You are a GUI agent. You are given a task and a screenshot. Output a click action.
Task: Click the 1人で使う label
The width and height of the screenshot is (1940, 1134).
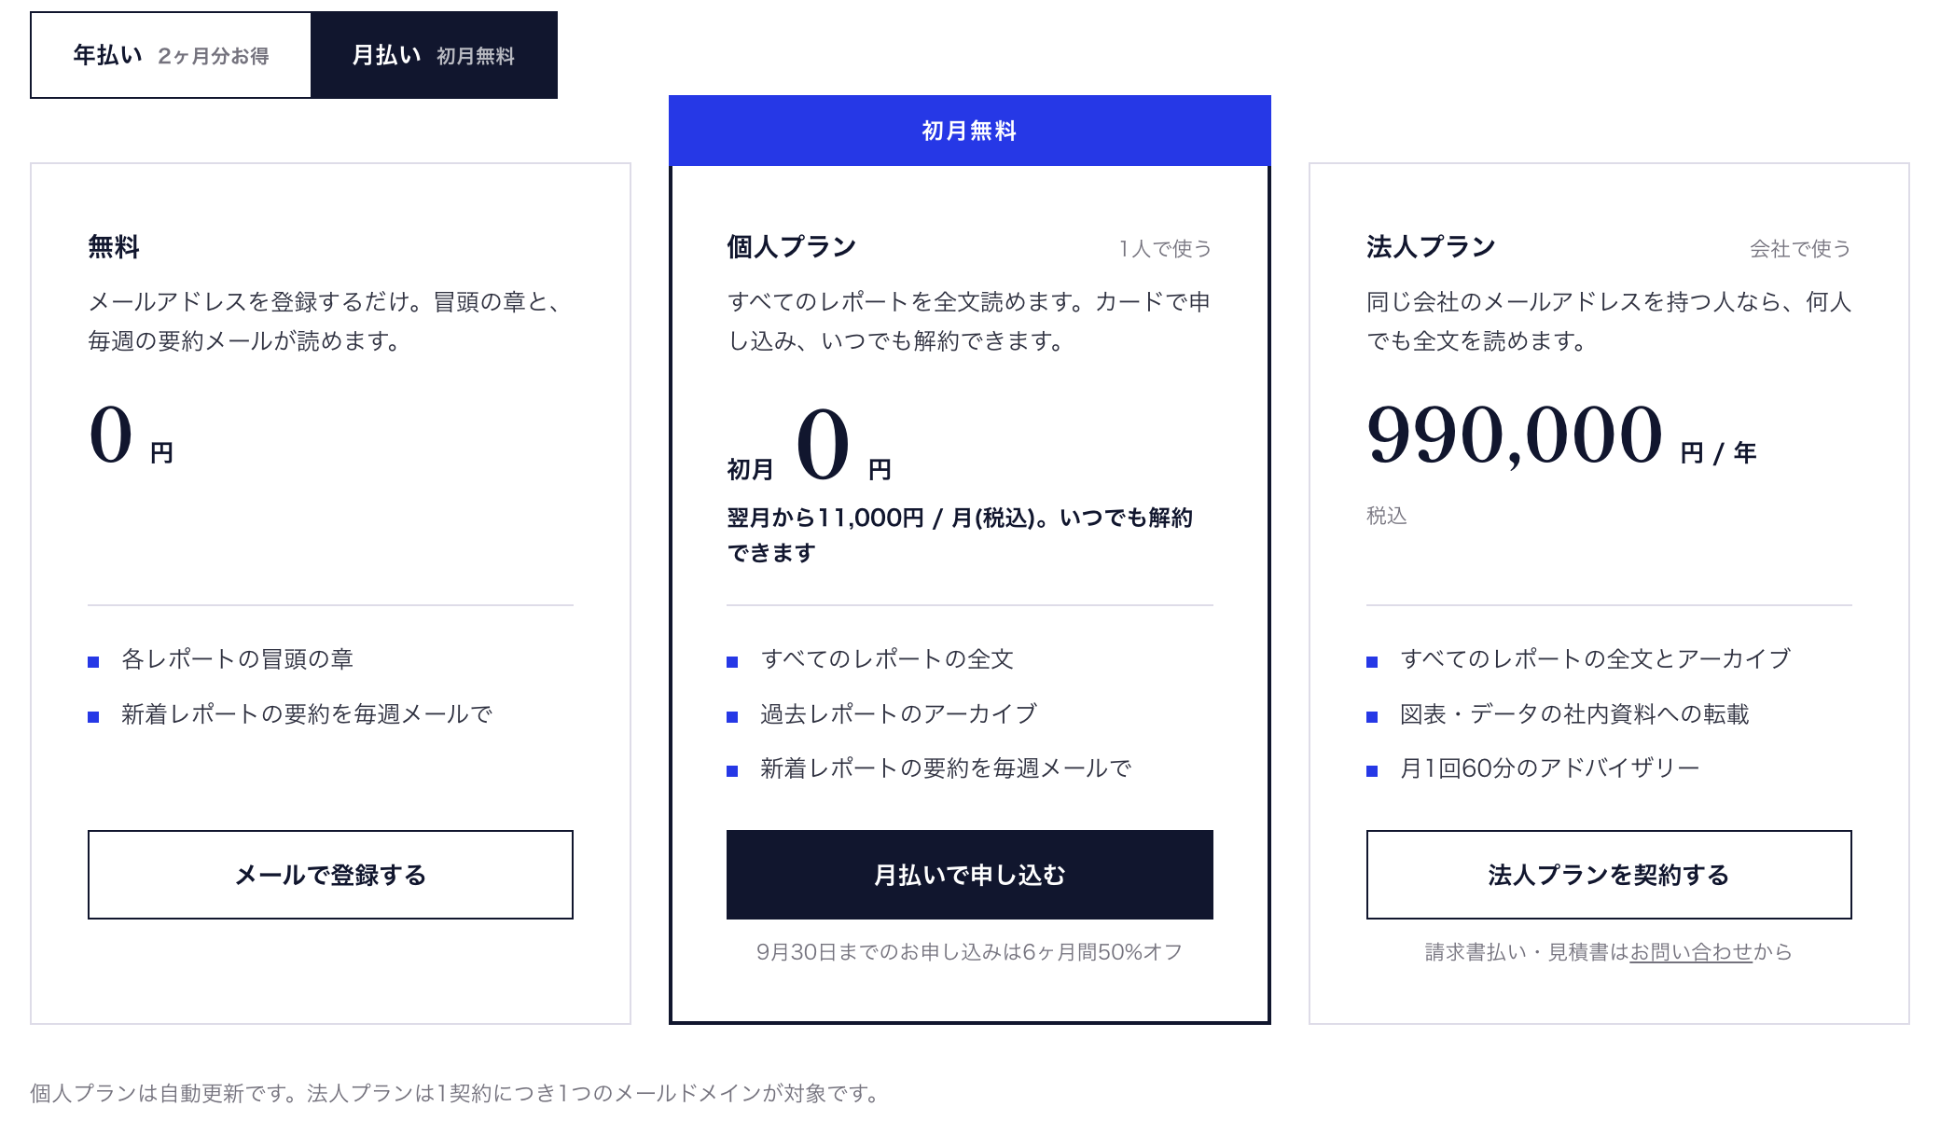pyautogui.click(x=1166, y=249)
